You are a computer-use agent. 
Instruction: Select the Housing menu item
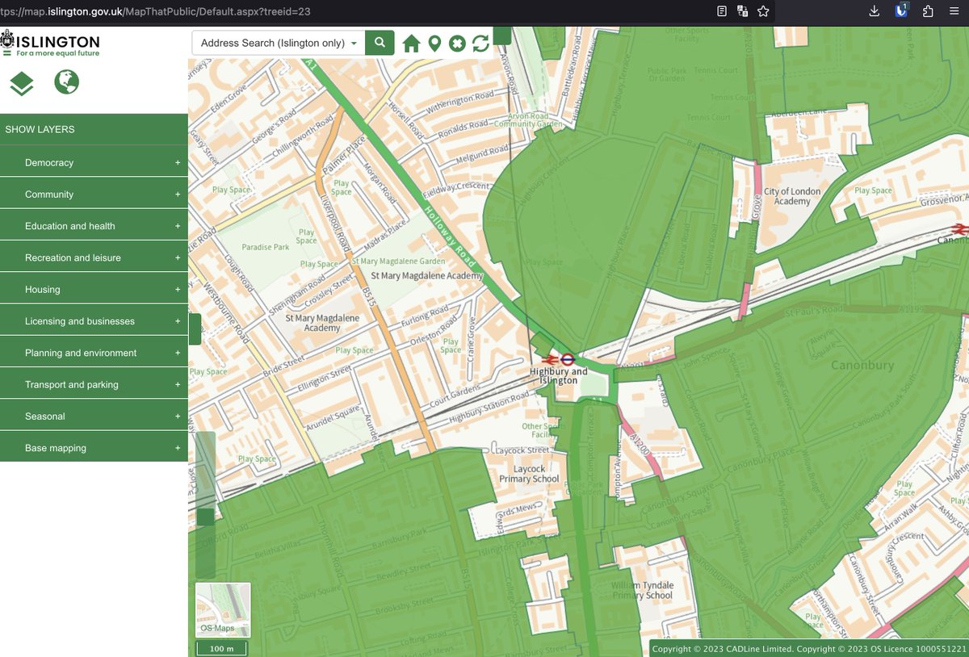pyautogui.click(x=94, y=290)
